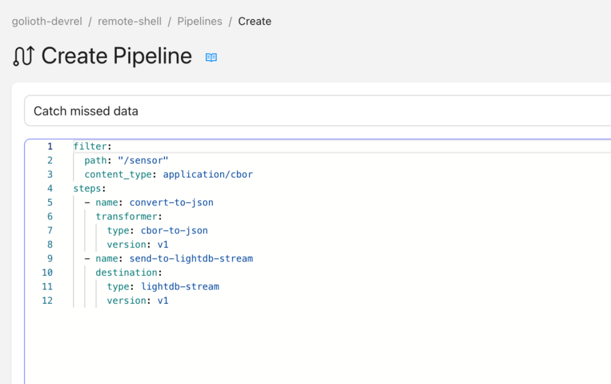Click line number 4 in gutter

click(50, 188)
